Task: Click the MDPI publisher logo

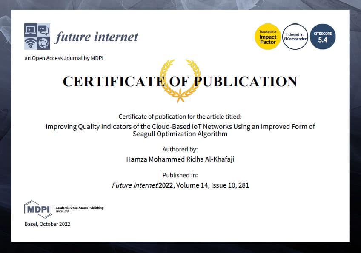Action: point(38,209)
